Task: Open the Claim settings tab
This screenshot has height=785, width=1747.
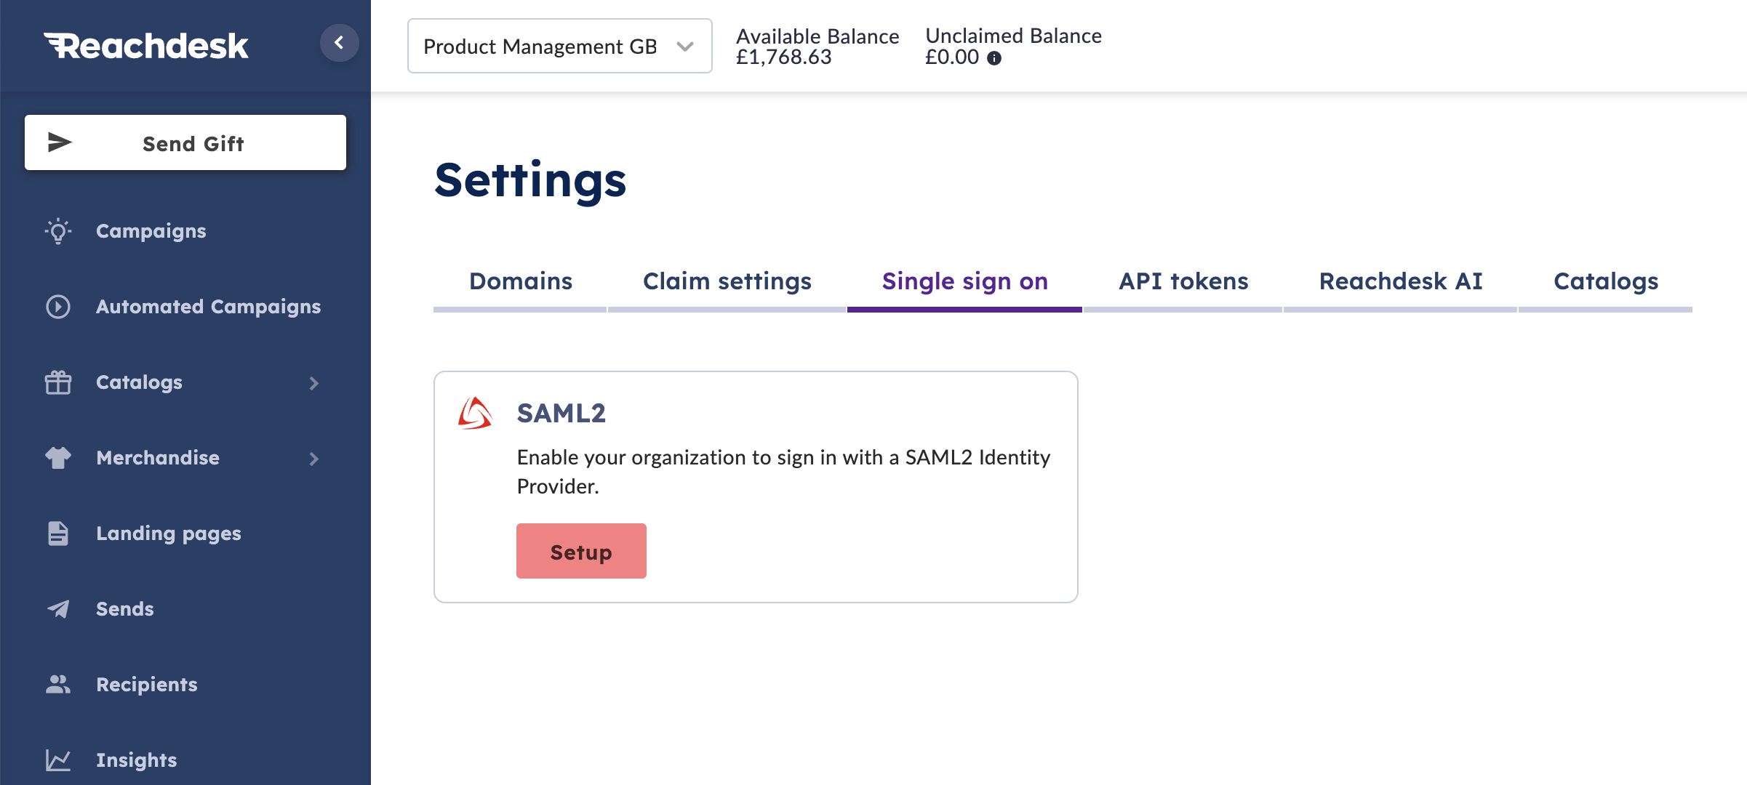Action: click(x=727, y=282)
